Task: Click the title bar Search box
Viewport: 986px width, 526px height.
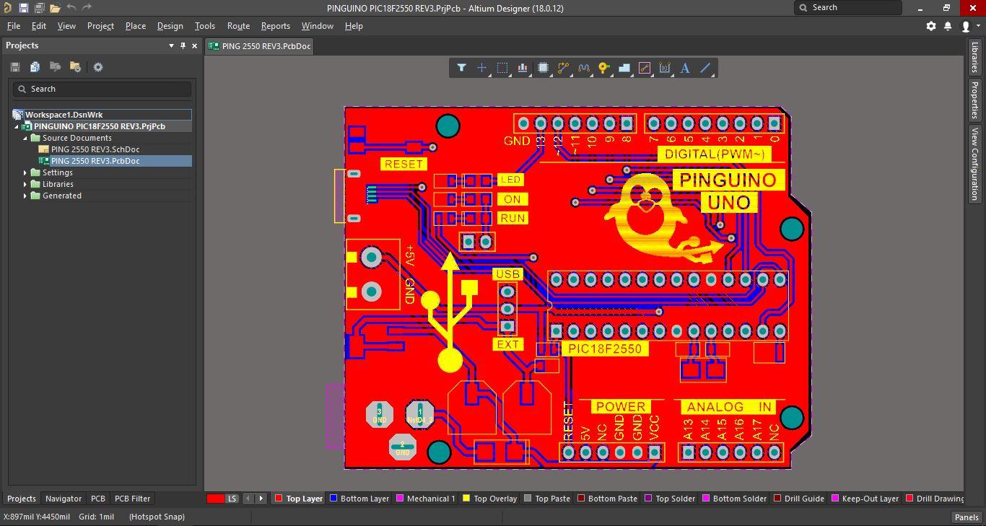Action: point(848,8)
